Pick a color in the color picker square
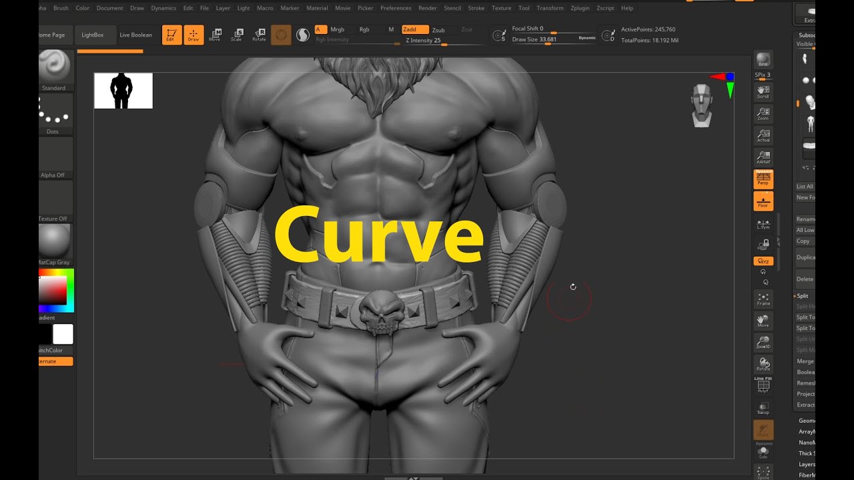The image size is (854, 480). pyautogui.click(x=53, y=289)
